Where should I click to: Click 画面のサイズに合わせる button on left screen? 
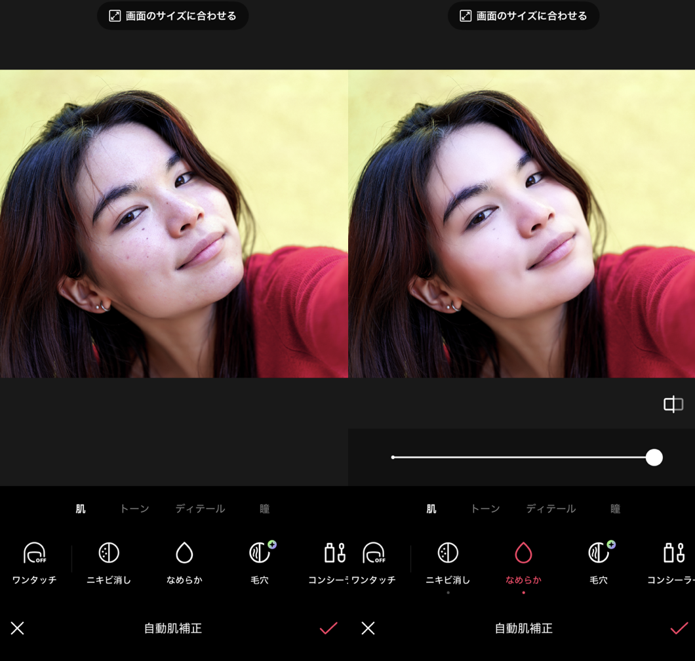[173, 16]
